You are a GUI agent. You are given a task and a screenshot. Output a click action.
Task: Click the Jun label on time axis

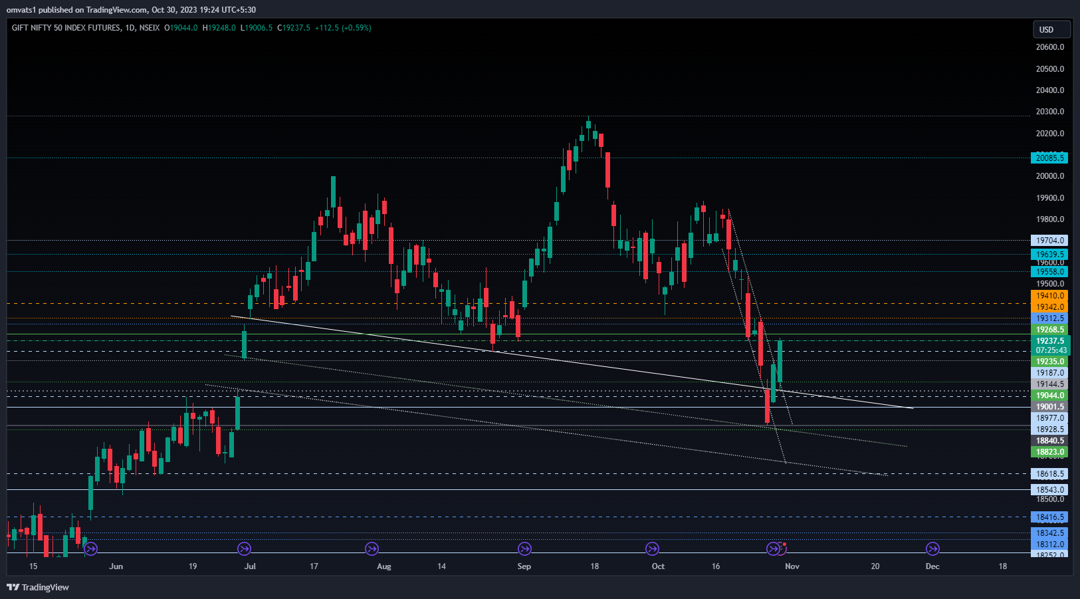coord(116,566)
